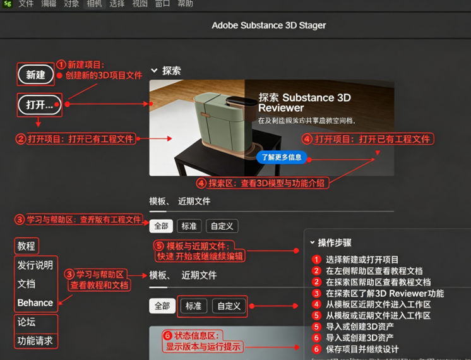
Task: Open the 文档 link in the sidebar
Action: pyautogui.click(x=26, y=284)
